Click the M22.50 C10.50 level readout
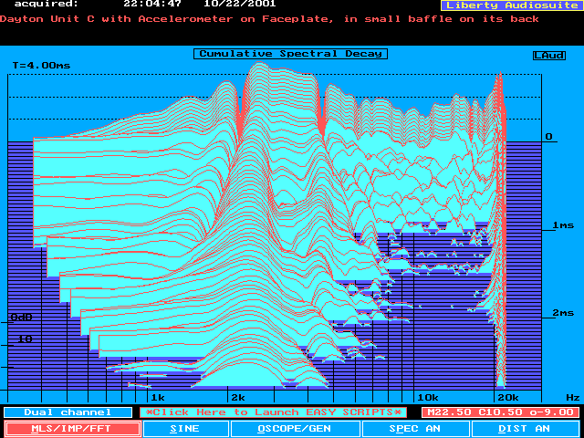The height and width of the screenshot is (438, 584). coord(500,412)
